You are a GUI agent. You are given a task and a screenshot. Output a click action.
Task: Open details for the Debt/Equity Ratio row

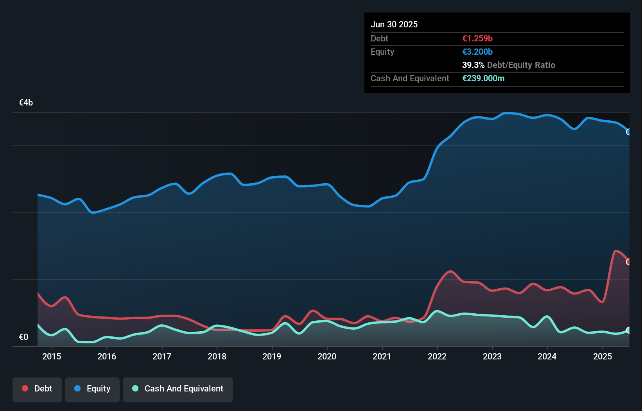[509, 65]
